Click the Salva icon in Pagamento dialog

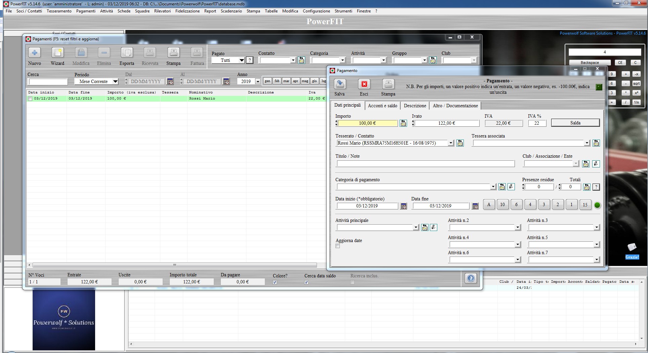coord(340,84)
